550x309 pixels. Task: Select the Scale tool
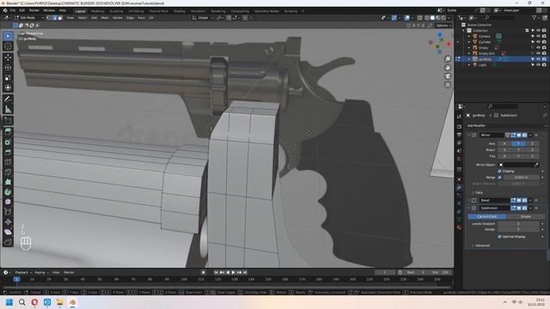(x=8, y=78)
